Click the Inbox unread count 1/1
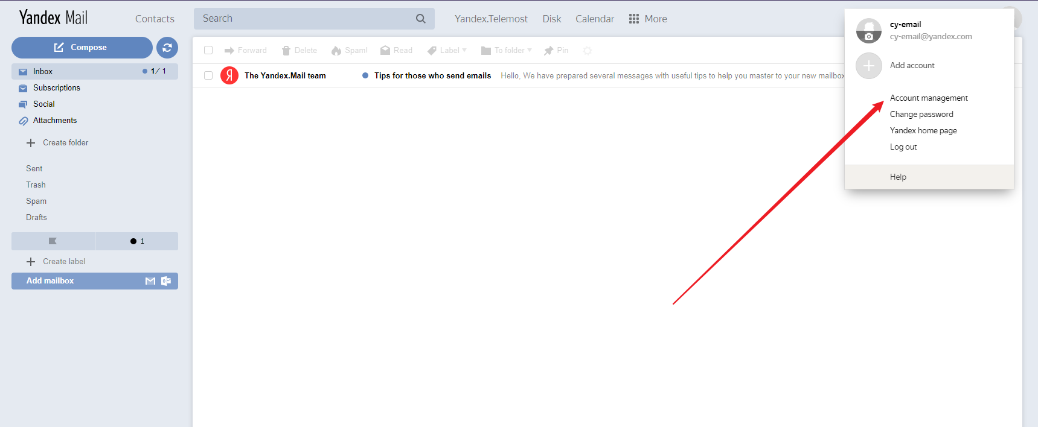The width and height of the screenshot is (1038, 427). (x=158, y=71)
